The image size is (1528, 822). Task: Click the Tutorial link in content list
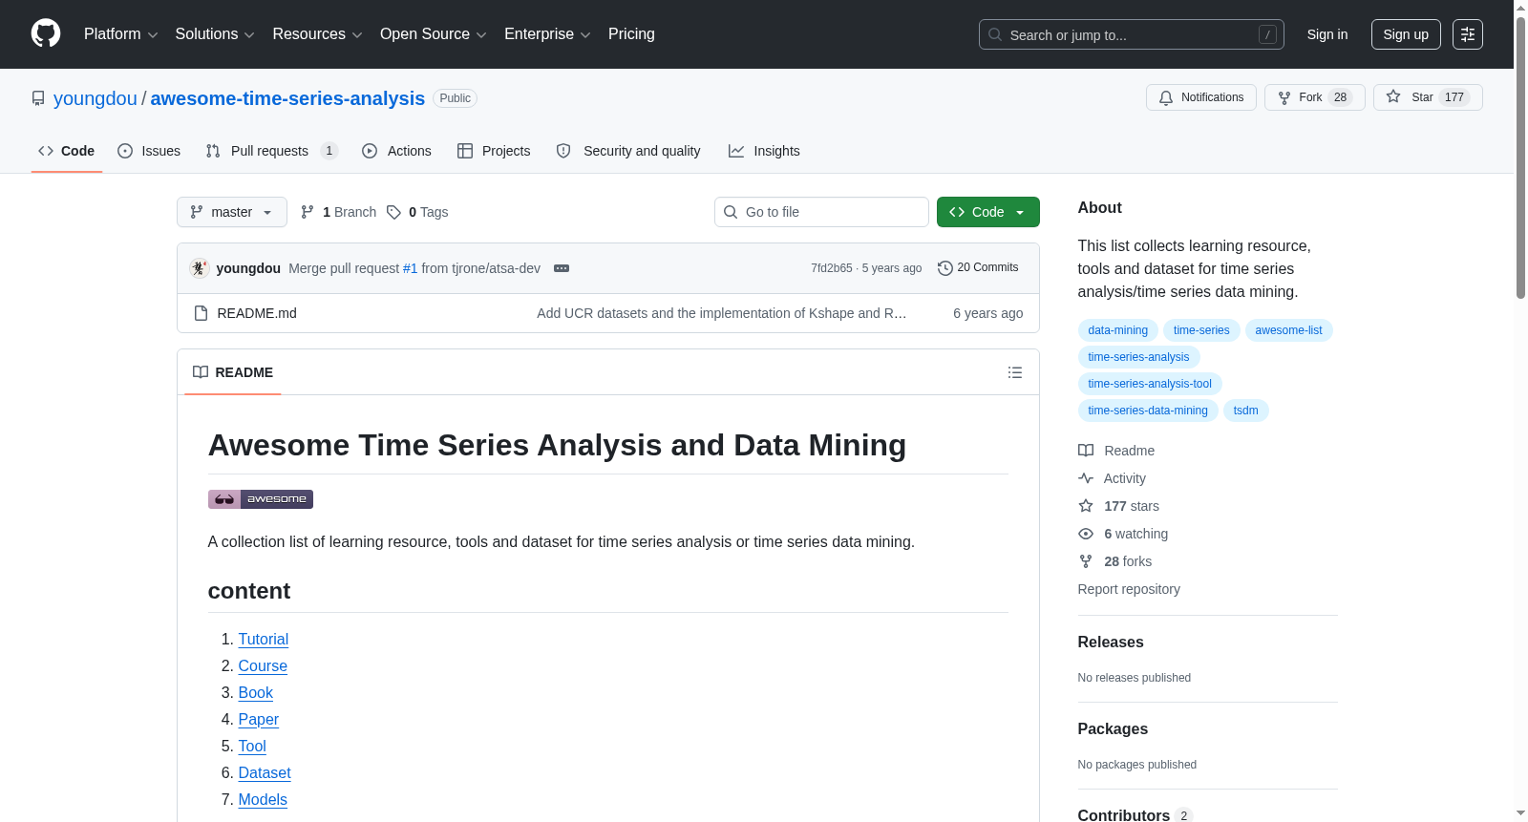[264, 640]
